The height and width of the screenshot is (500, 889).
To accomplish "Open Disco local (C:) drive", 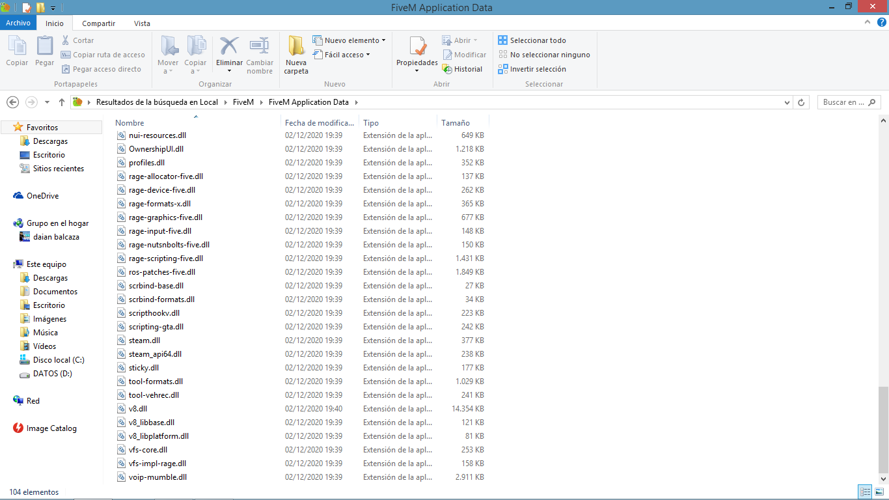I will [x=59, y=360].
